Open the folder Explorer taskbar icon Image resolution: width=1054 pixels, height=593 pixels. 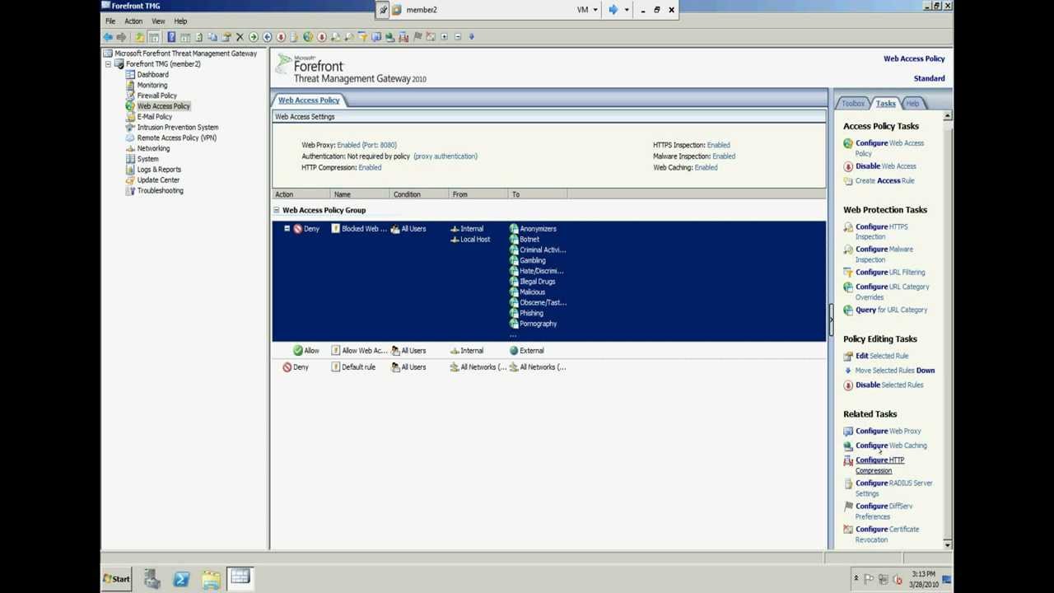point(211,579)
